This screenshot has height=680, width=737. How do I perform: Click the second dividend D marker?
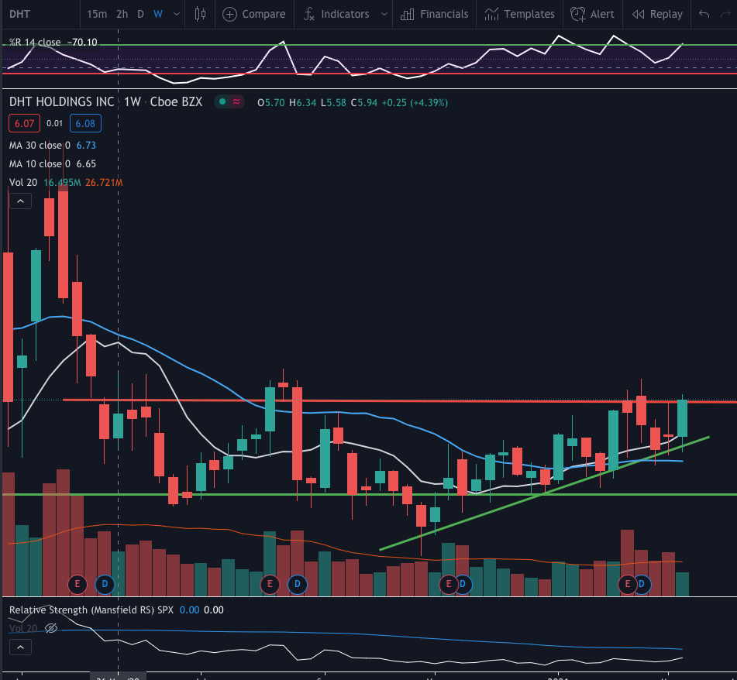click(297, 585)
